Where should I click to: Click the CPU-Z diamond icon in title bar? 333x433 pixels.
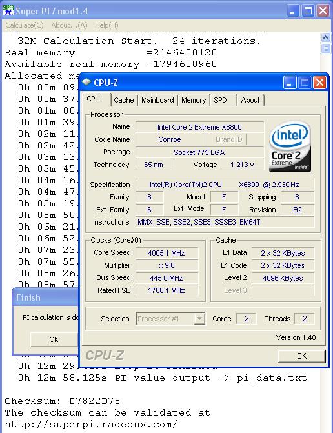pos(86,82)
